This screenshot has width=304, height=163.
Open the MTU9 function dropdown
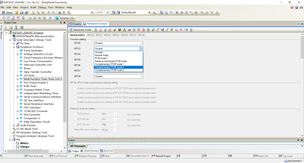(118, 76)
